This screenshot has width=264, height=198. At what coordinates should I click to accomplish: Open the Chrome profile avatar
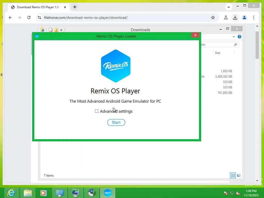[x=244, y=18]
